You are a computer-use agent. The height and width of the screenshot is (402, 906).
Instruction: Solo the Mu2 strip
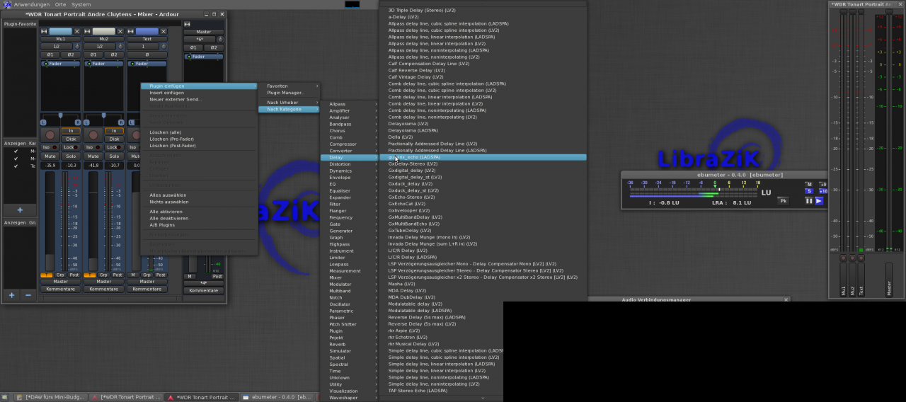point(115,156)
